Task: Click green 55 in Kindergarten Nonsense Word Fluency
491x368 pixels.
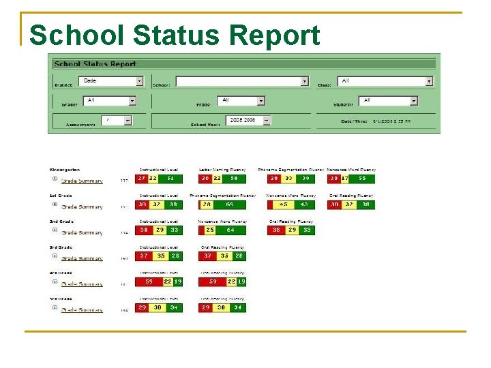Action: [362, 179]
